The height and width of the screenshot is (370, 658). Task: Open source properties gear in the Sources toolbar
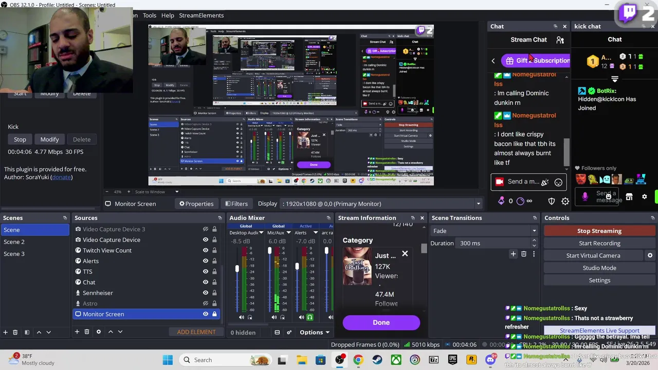click(x=99, y=332)
